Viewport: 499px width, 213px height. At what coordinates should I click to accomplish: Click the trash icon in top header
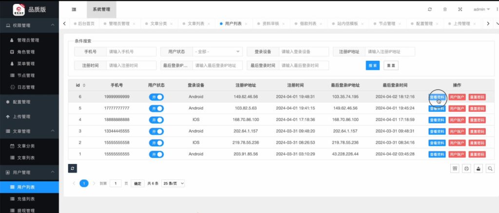coord(445,10)
